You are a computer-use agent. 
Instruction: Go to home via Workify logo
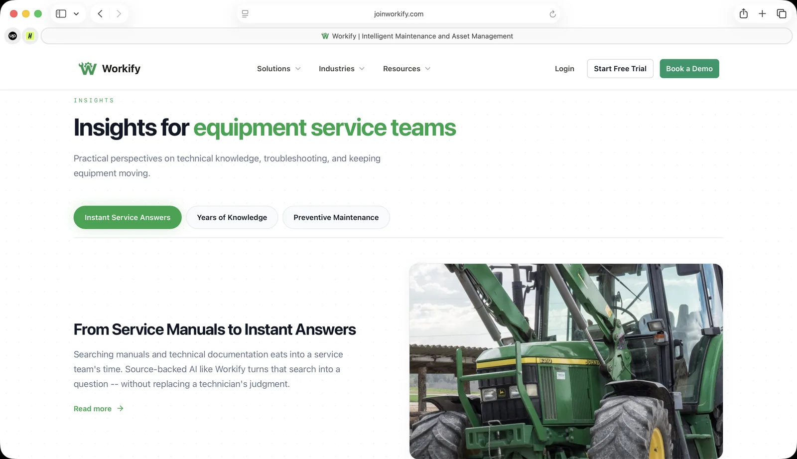110,68
